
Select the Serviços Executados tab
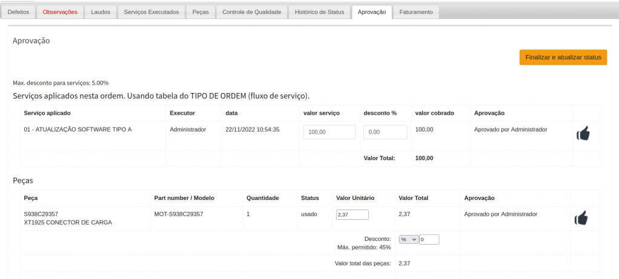151,12
